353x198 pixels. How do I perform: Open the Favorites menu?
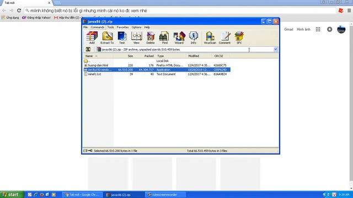tap(122, 27)
